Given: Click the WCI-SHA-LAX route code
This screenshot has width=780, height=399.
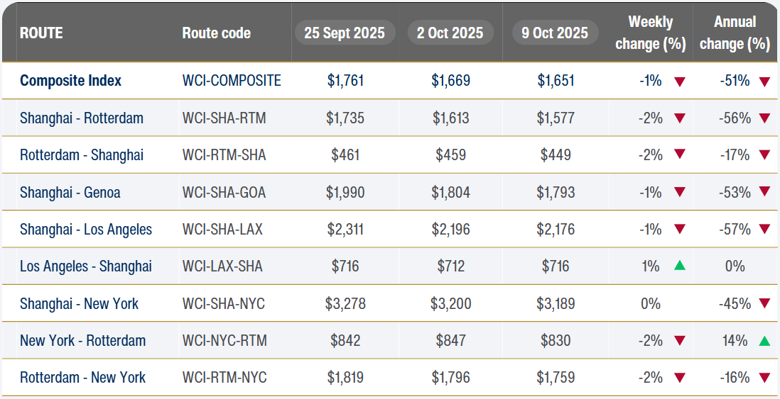Looking at the screenshot, I should tap(223, 230).
